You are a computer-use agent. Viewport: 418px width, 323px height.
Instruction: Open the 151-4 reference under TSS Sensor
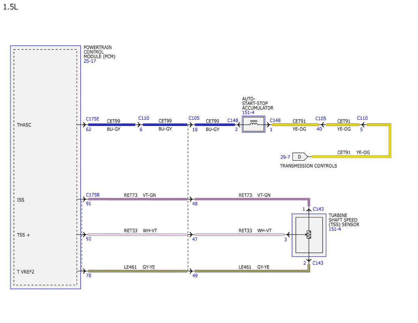pos(335,229)
